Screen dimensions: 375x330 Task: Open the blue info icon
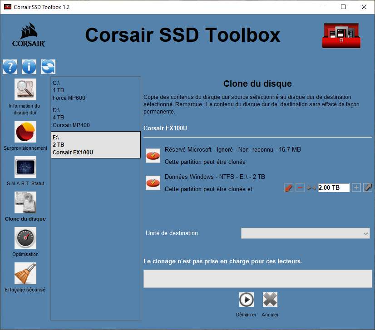tap(29, 67)
